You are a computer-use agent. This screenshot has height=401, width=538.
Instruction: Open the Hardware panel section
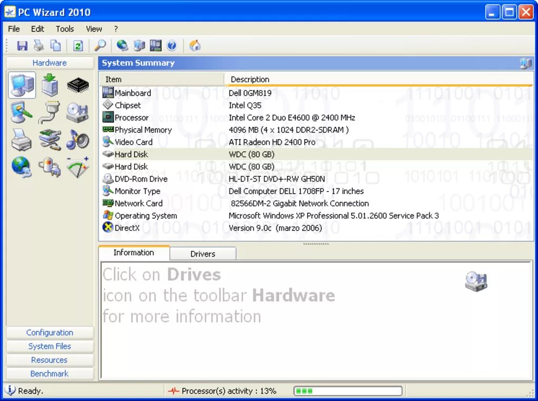[50, 63]
